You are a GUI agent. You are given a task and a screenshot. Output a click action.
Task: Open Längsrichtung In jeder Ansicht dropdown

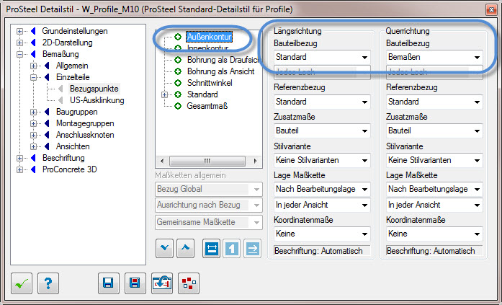[322, 205]
